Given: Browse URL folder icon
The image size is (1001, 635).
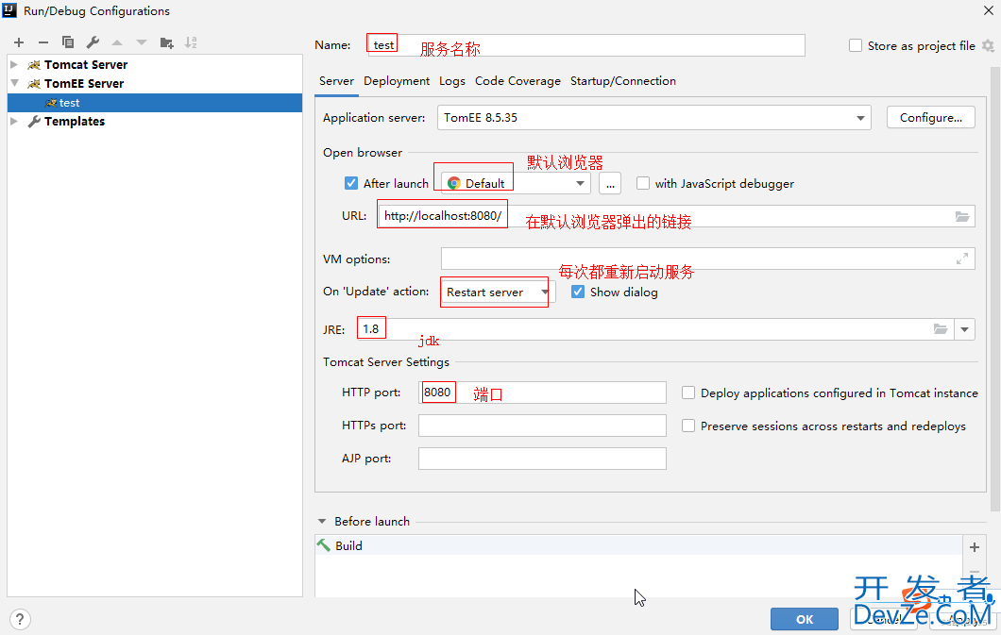Looking at the screenshot, I should point(962,216).
